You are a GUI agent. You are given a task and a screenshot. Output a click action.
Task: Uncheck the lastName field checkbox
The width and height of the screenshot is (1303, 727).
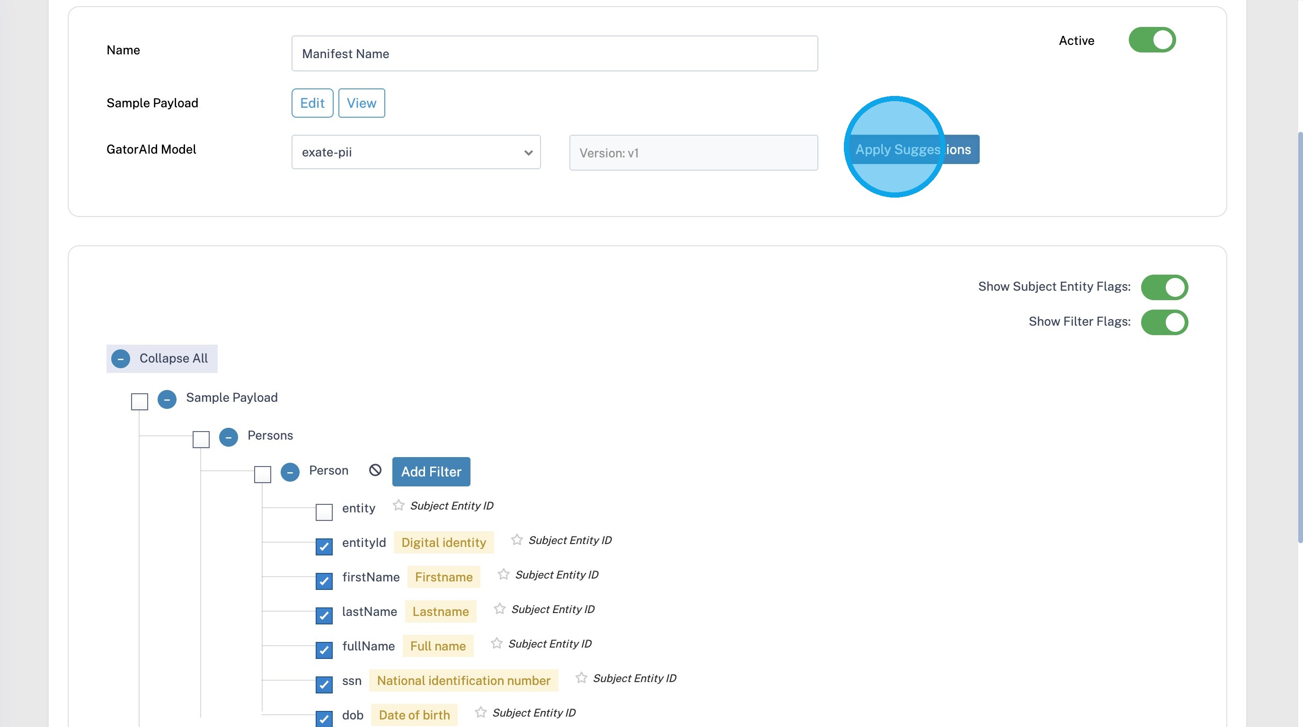tap(324, 615)
